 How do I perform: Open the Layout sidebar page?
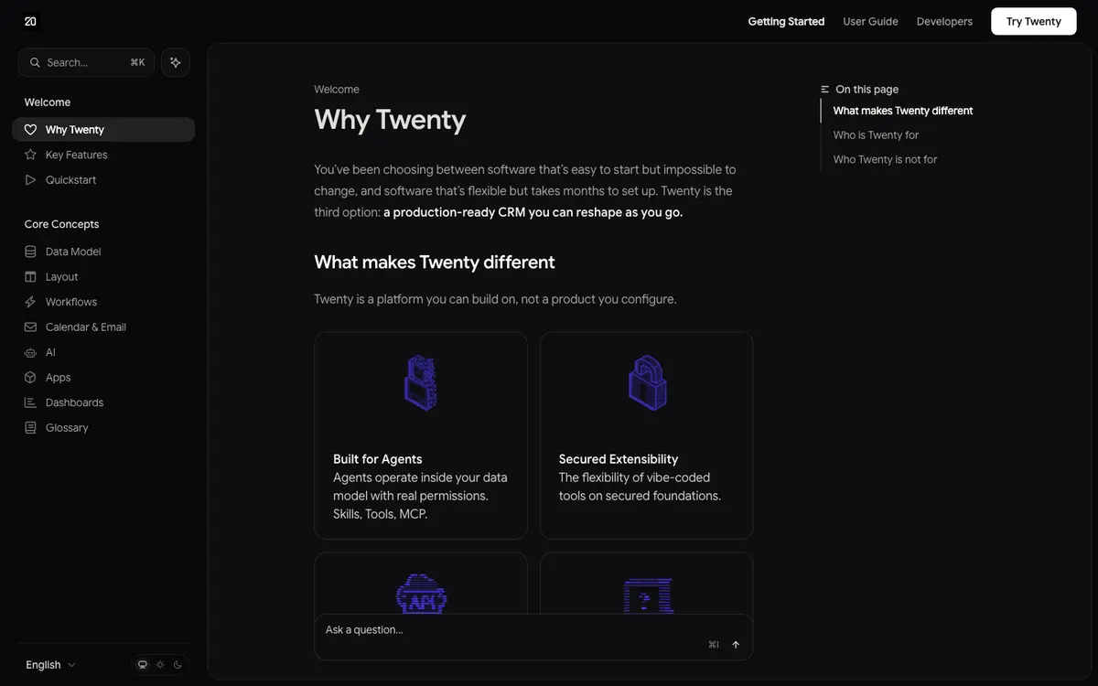103,276
